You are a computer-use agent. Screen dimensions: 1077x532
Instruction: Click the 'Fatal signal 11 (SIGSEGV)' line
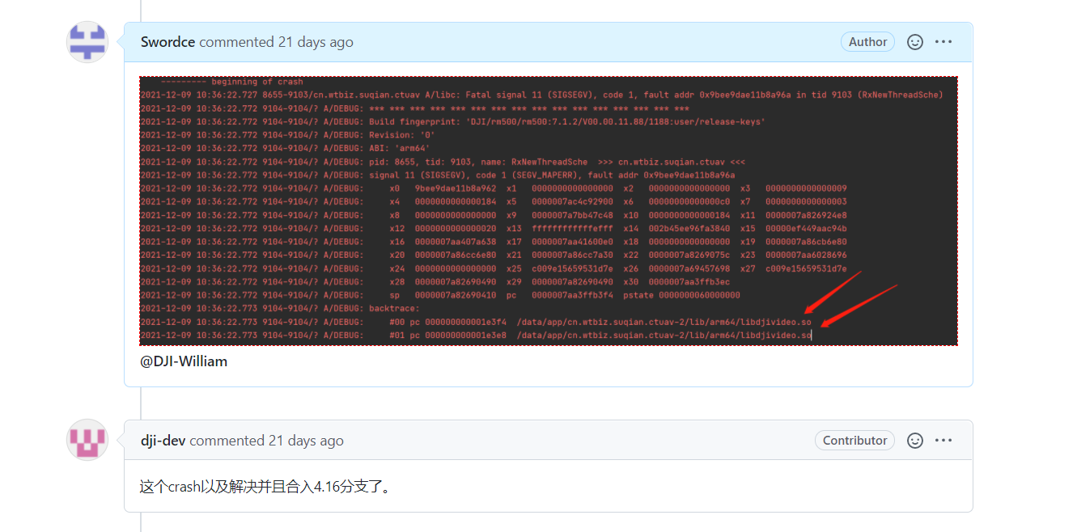click(541, 95)
